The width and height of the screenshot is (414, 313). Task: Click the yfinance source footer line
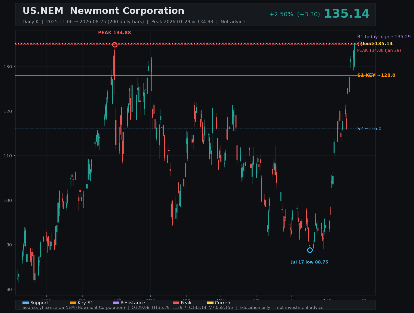click(173, 308)
